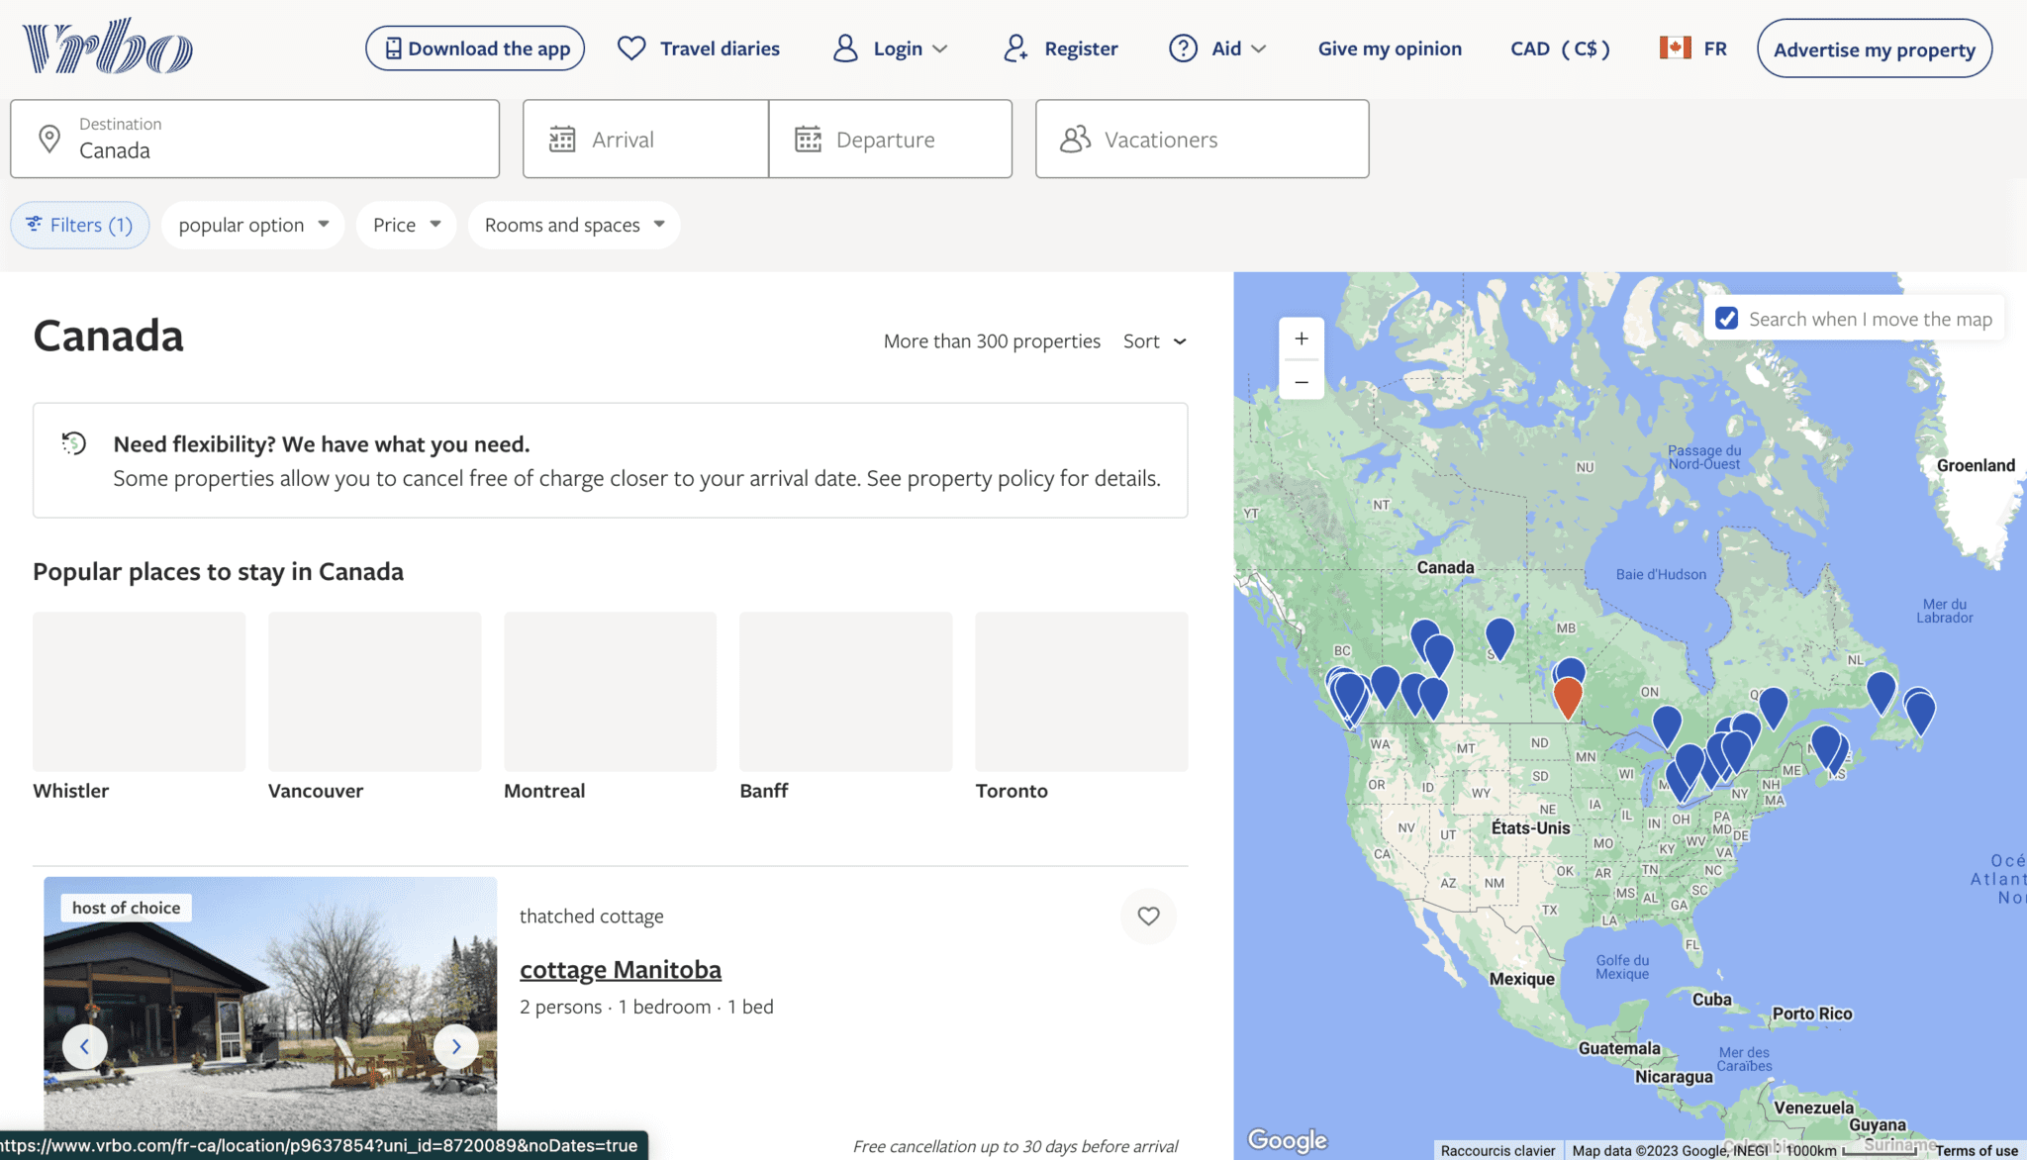This screenshot has height=1160, width=2027.
Task: Click the Departure calendar icon
Action: pyautogui.click(x=809, y=140)
